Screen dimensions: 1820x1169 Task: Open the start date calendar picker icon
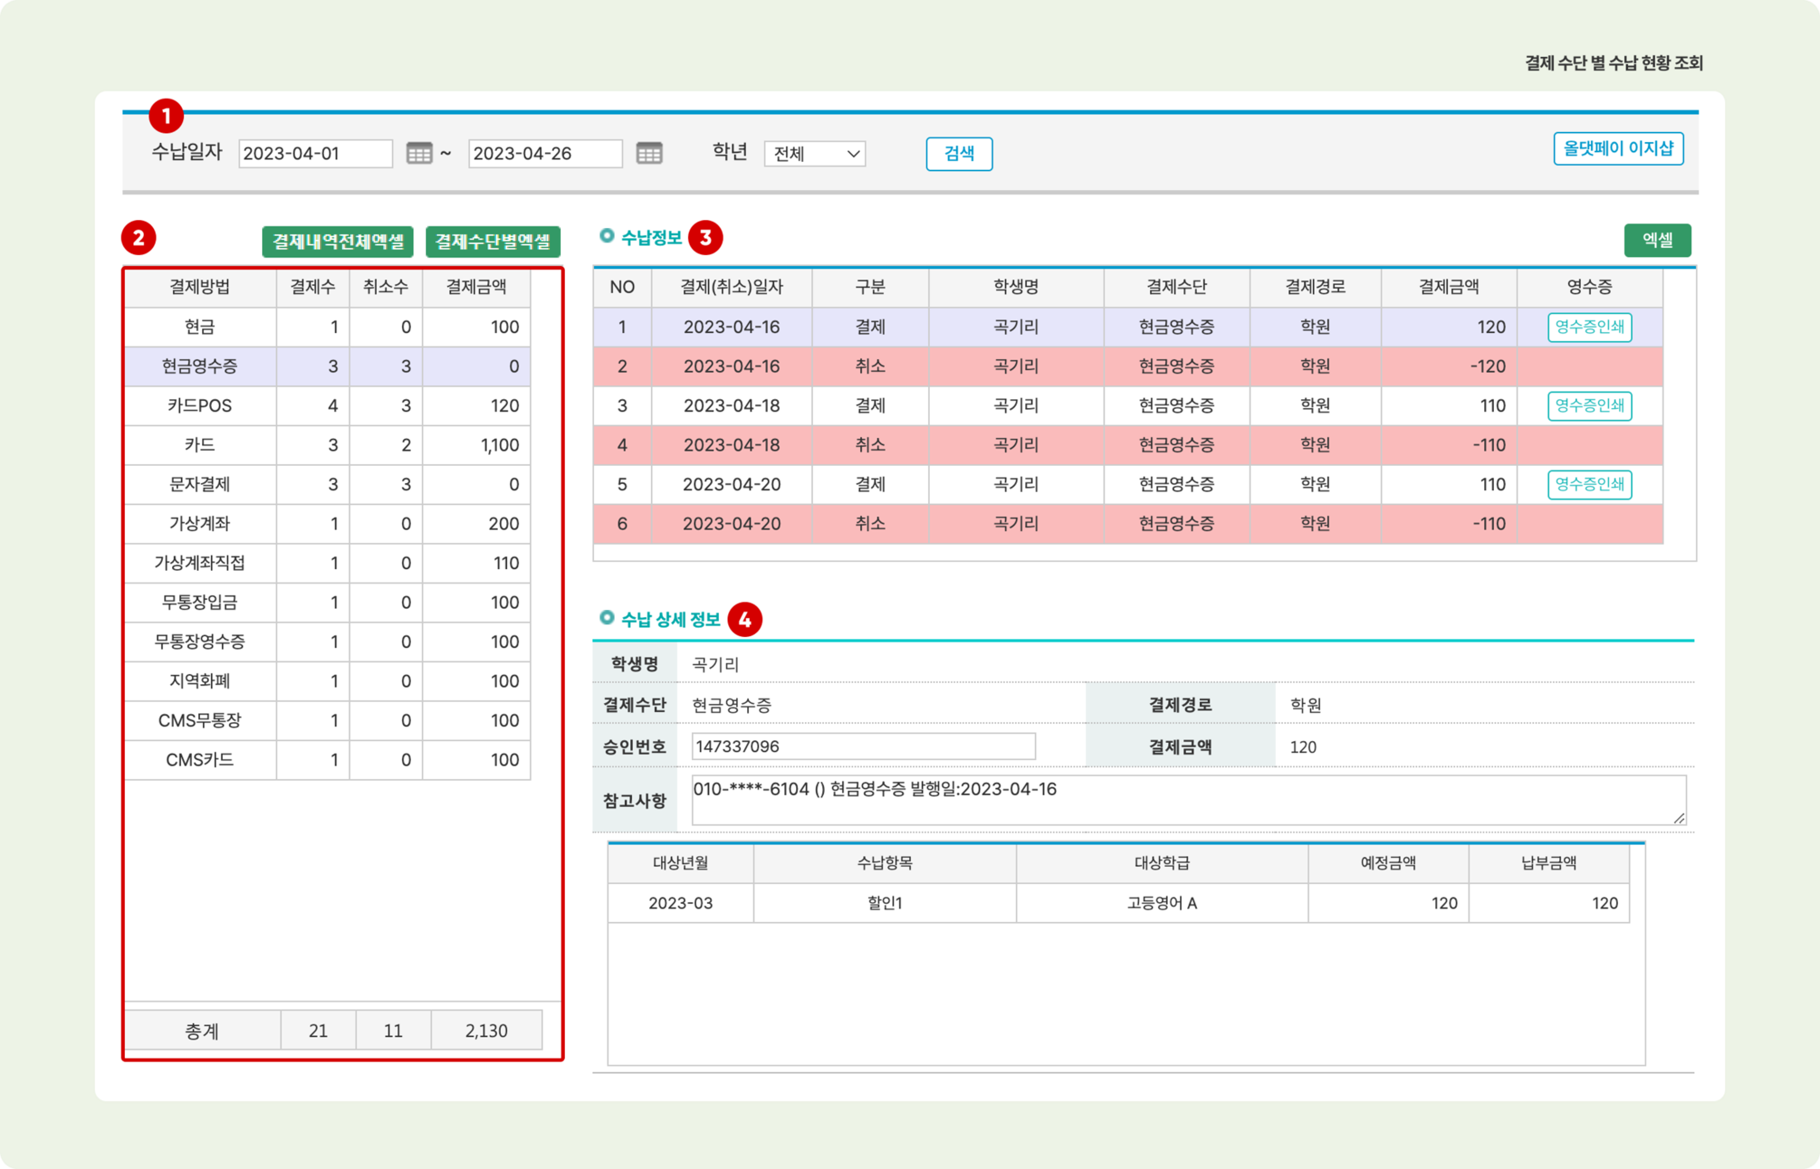419,154
